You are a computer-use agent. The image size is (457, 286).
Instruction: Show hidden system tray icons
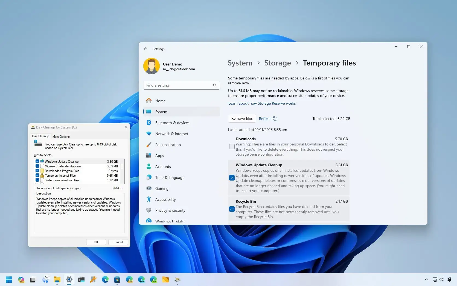(426, 279)
